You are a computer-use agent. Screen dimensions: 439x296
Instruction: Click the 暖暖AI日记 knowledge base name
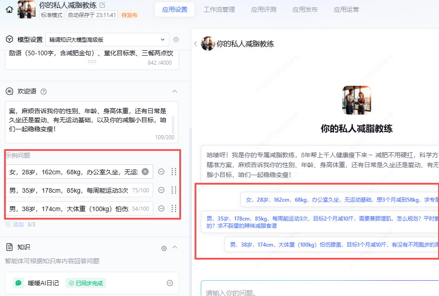[x=44, y=283]
